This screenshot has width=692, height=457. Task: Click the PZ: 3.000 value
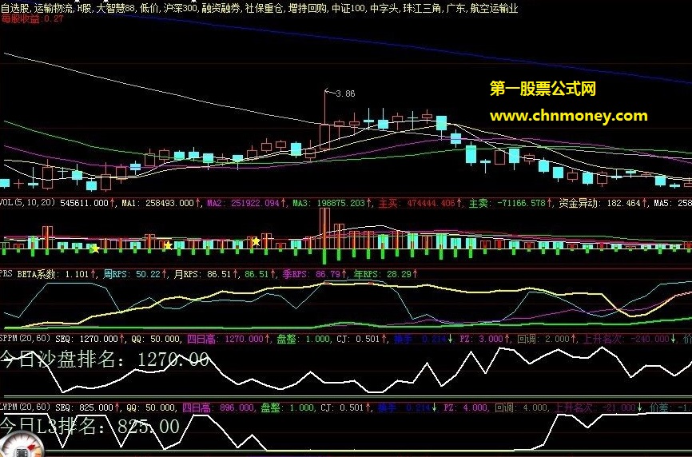[x=481, y=339]
